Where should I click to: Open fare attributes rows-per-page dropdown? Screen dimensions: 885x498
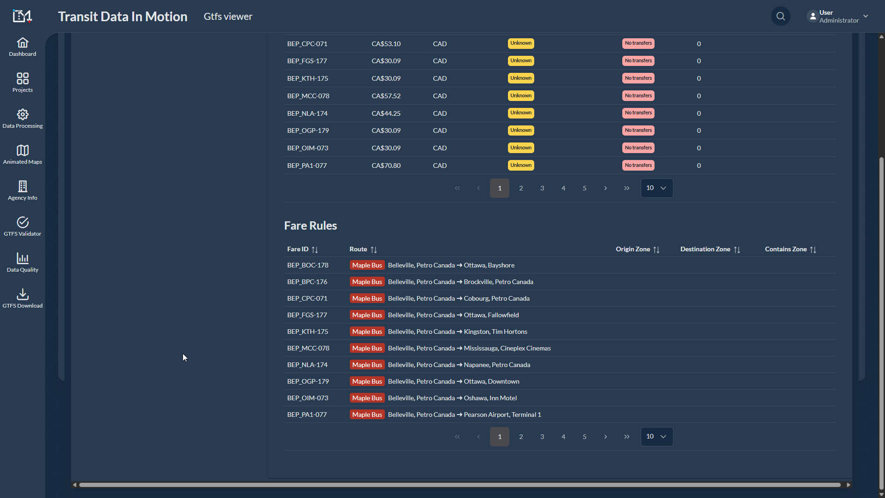click(x=656, y=188)
